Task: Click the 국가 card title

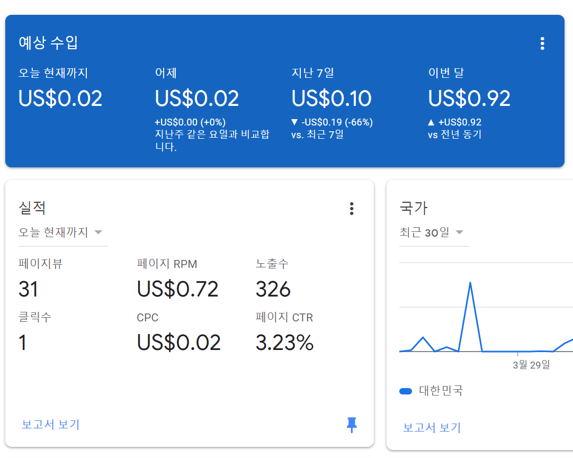Action: click(413, 208)
